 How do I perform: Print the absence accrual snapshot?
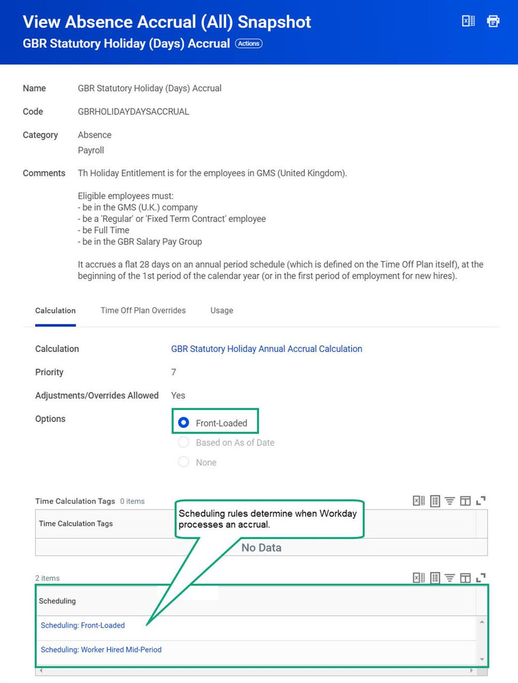(x=493, y=21)
